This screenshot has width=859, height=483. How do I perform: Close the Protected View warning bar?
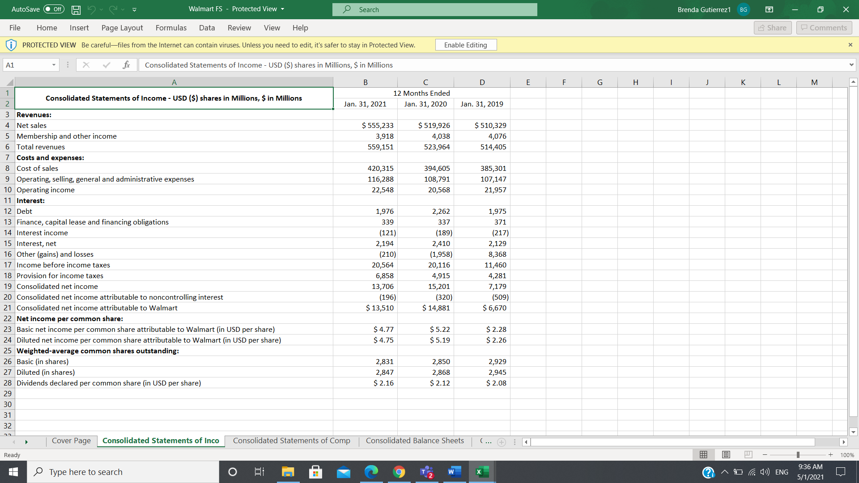tap(850, 45)
